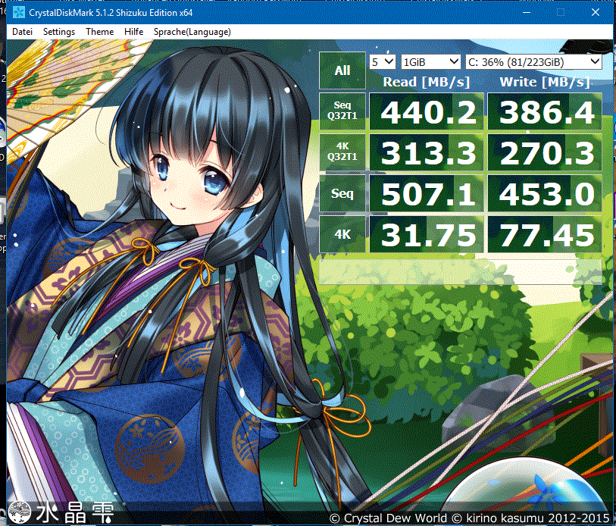Select the 4K read value 31.75
This screenshot has height=526, width=616.
coord(427,234)
